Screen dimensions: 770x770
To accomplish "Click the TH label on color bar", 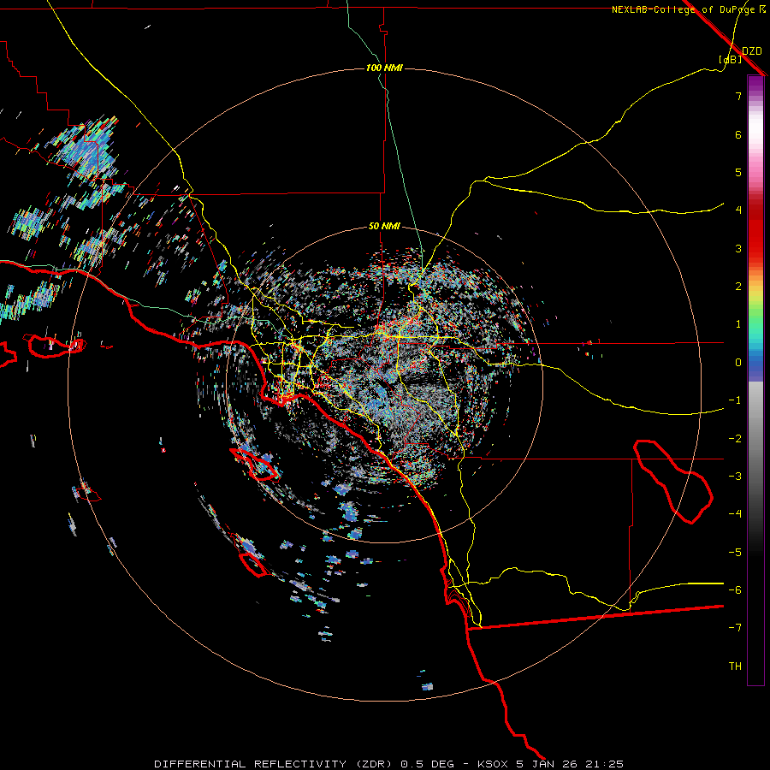I will click(735, 666).
